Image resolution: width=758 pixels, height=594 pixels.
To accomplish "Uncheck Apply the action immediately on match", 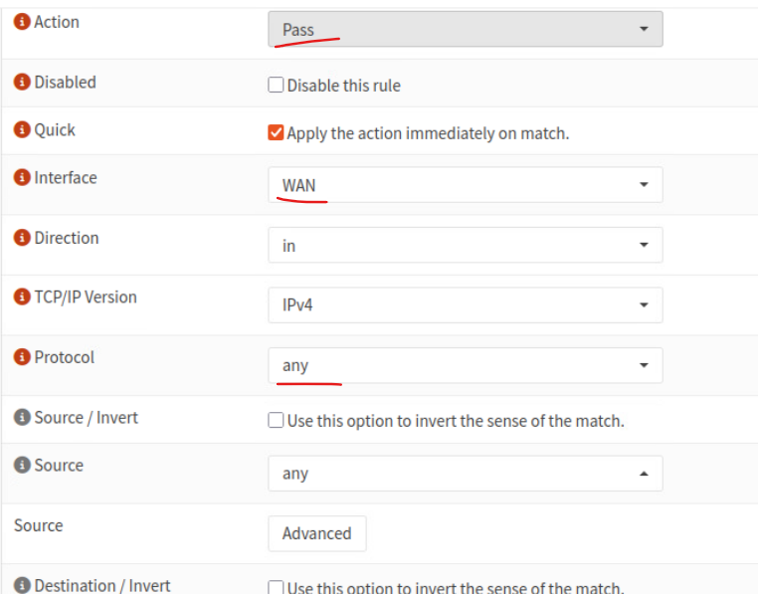I will [276, 132].
